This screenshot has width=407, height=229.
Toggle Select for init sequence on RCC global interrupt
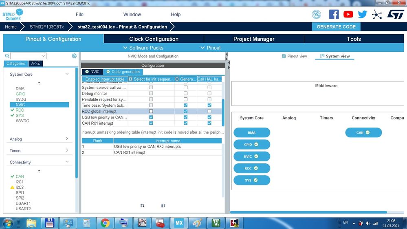click(151, 111)
